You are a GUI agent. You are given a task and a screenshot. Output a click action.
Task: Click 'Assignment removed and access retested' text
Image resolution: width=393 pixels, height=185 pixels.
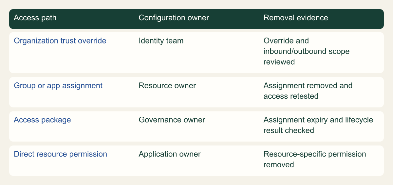[308, 91]
